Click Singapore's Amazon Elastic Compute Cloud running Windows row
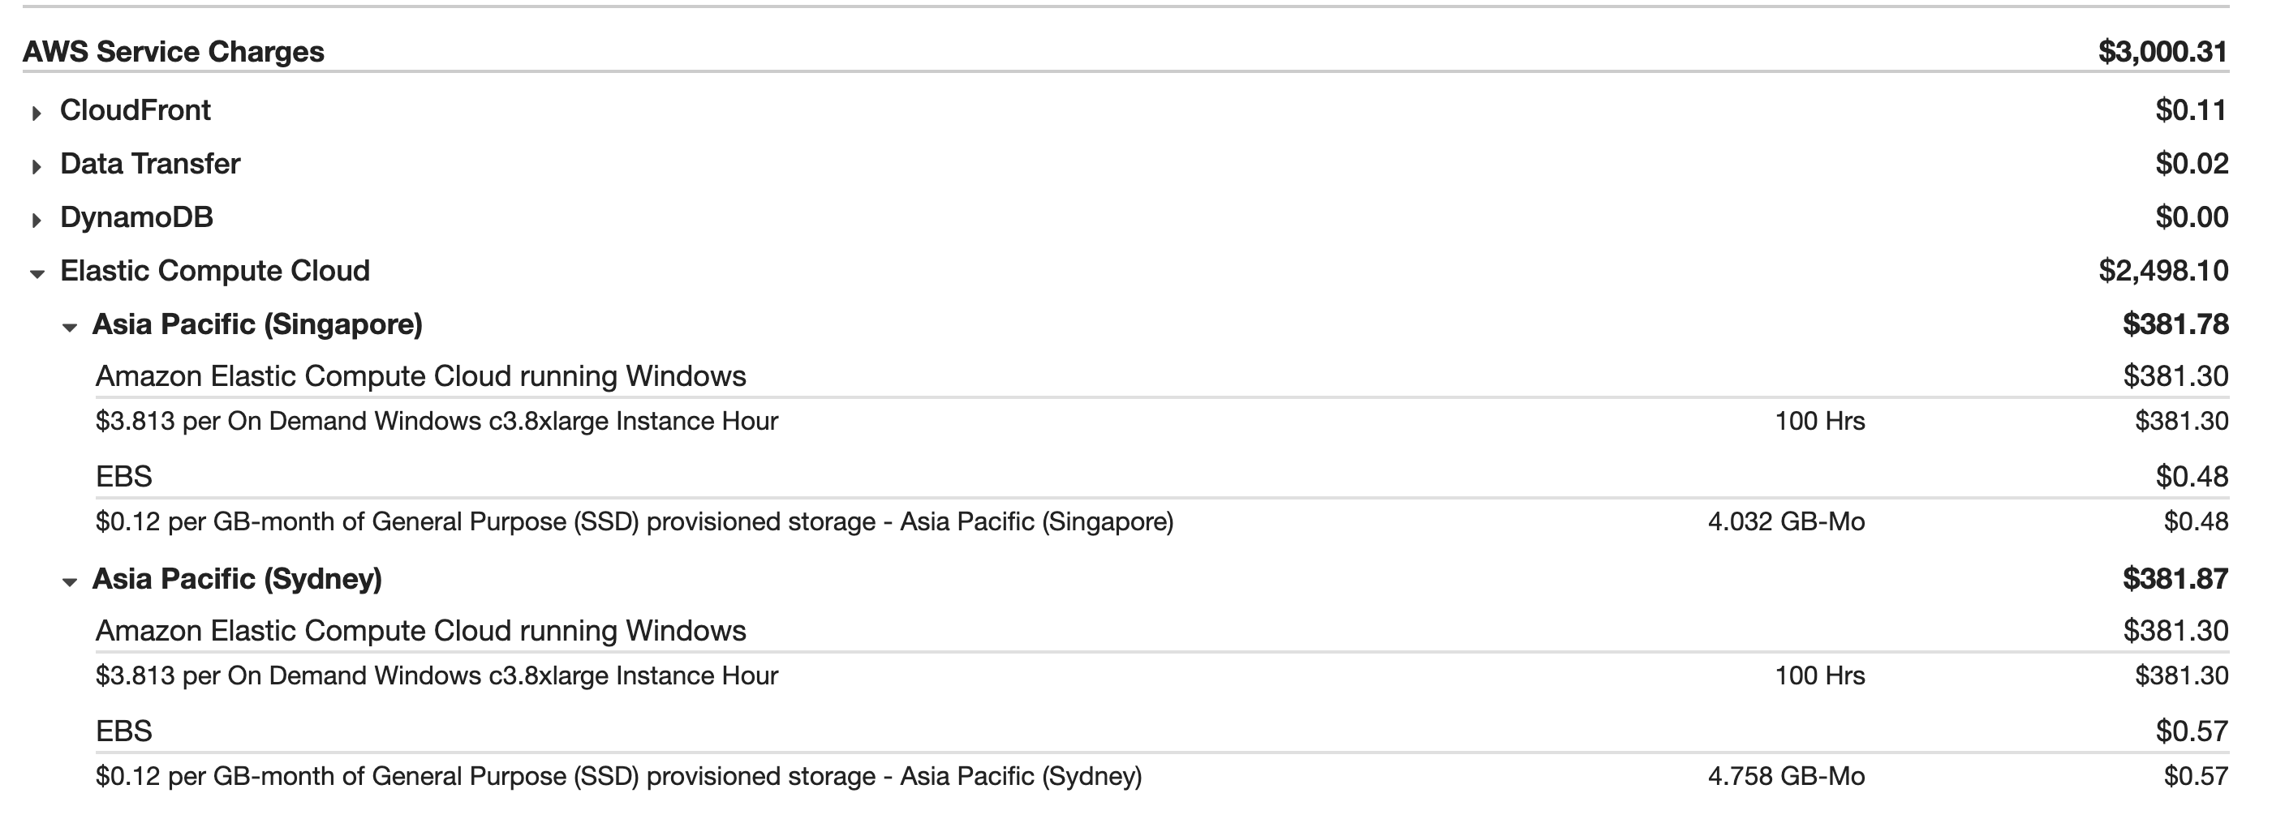This screenshot has height=819, width=2272. click(x=420, y=376)
